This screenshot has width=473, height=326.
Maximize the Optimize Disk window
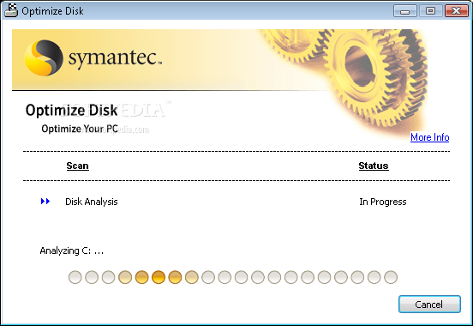tap(430, 11)
